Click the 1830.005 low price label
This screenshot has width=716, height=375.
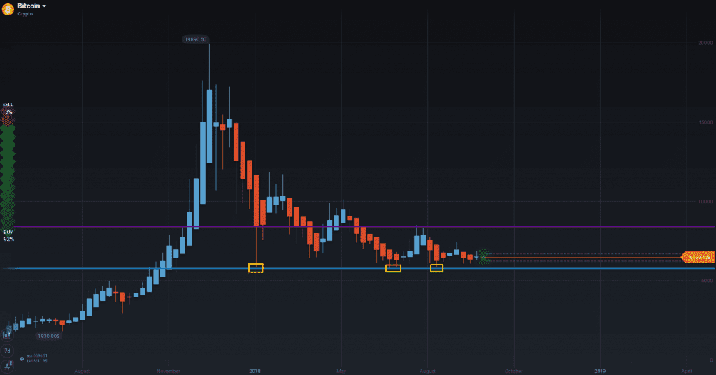pos(48,336)
